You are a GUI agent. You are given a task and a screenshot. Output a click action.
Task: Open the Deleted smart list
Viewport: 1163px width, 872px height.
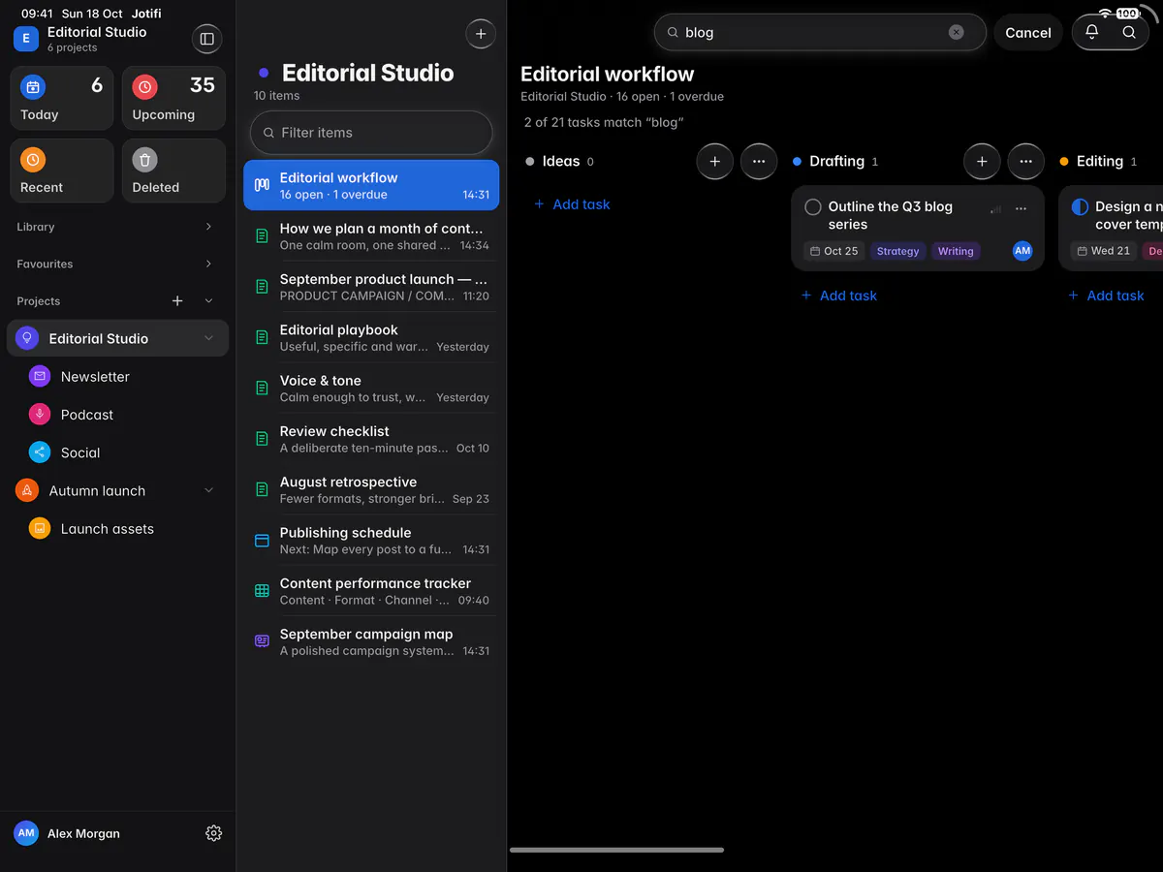(173, 171)
